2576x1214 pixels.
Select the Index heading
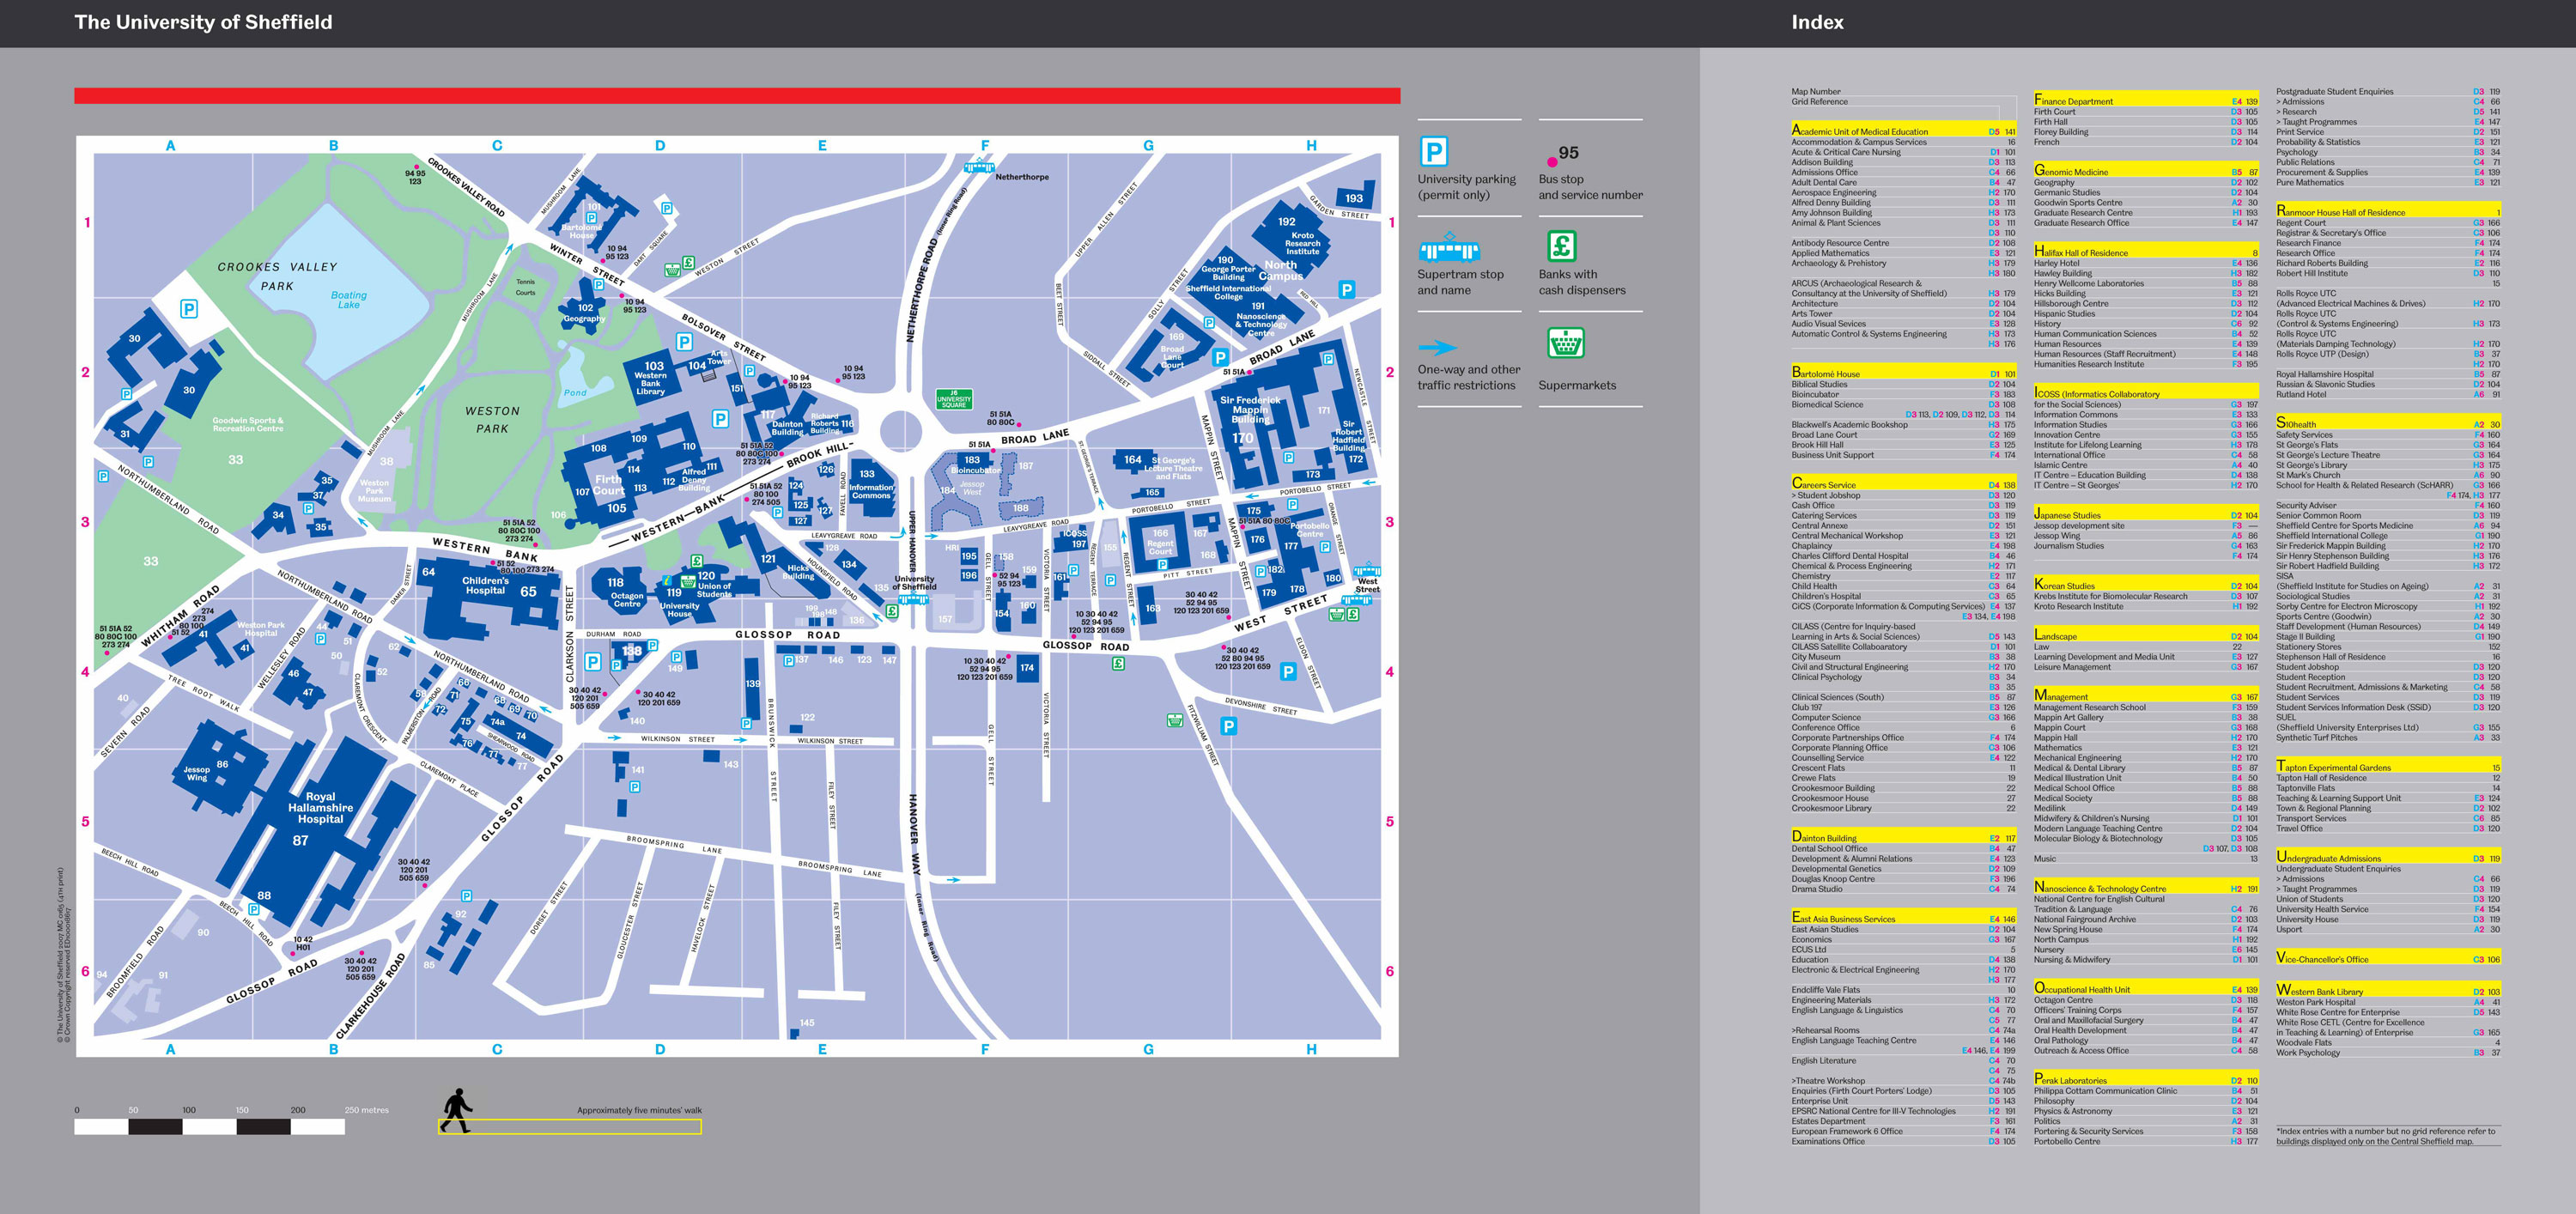tap(1816, 23)
